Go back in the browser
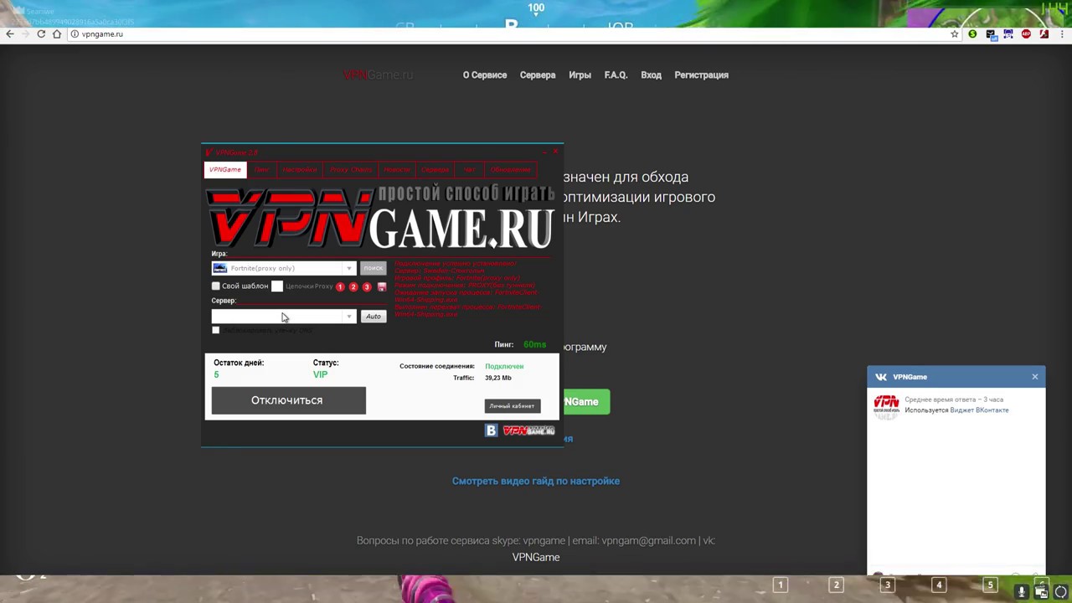The image size is (1072, 603). tap(10, 34)
